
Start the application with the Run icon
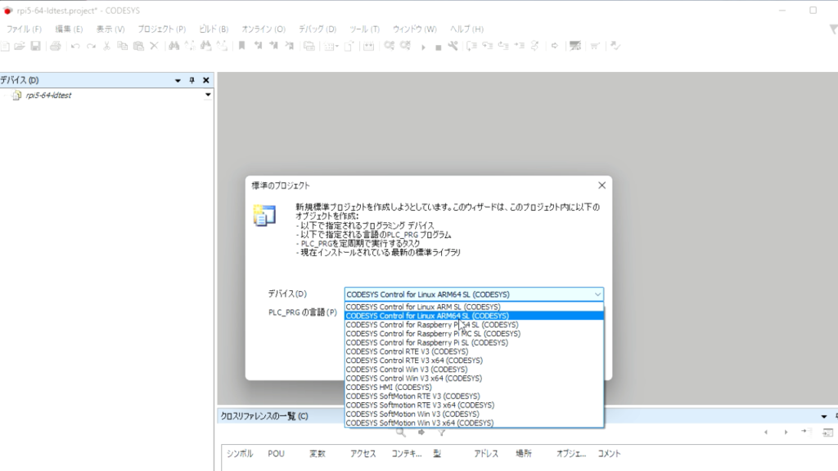(424, 47)
